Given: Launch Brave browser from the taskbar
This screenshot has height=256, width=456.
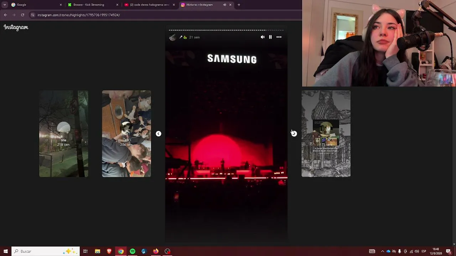Looking at the screenshot, I should tap(109, 251).
